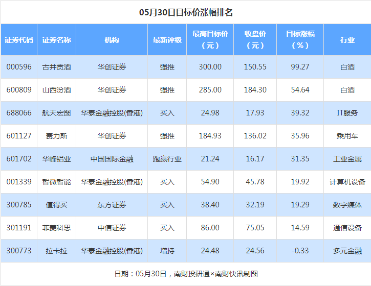Click the 证券名称 column header
Viewport: 371px width, 286px height.
57,40
